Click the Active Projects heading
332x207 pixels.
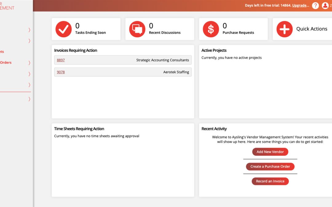(214, 50)
